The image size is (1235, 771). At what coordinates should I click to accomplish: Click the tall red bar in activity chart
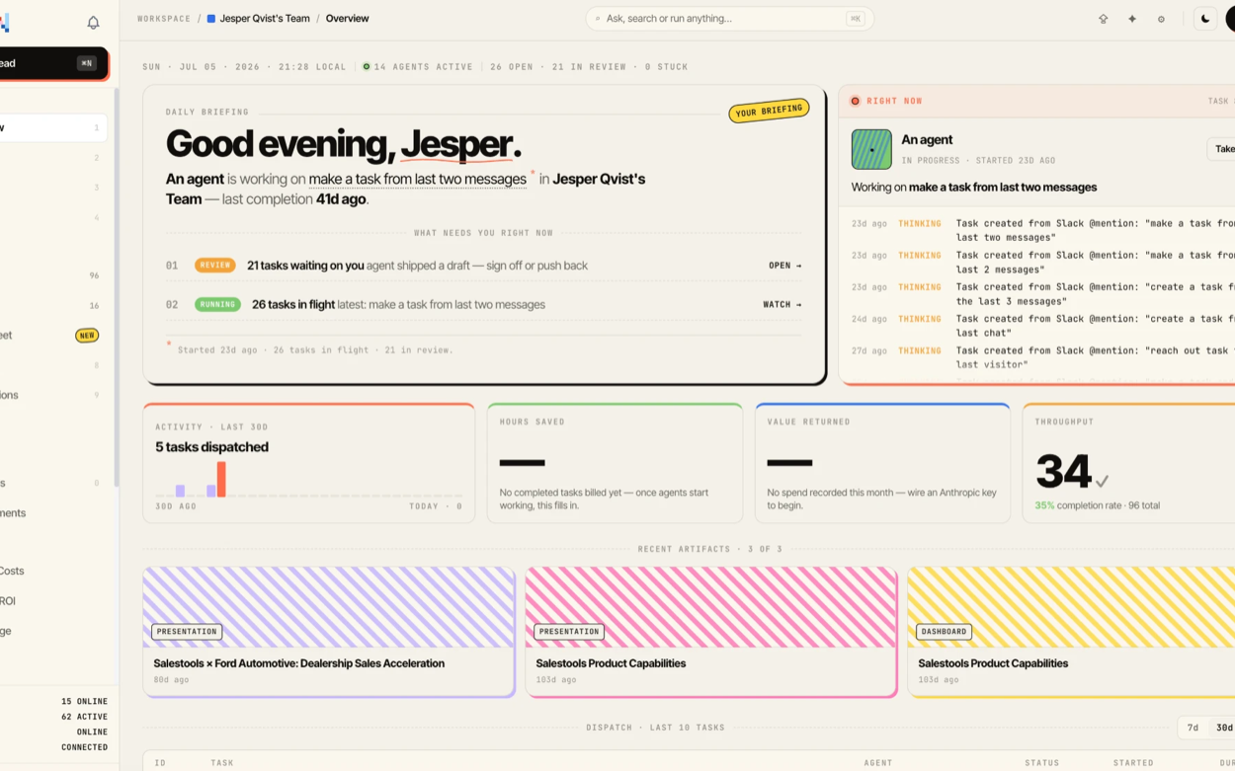pyautogui.click(x=221, y=479)
